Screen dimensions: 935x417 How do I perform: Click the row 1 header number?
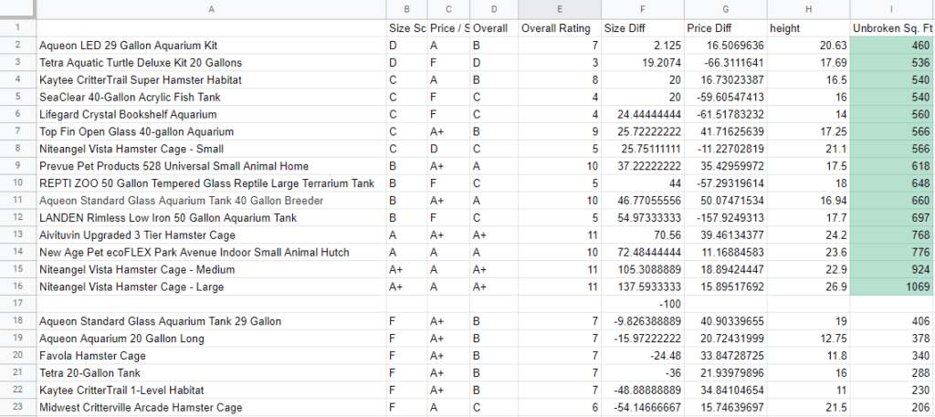click(17, 27)
